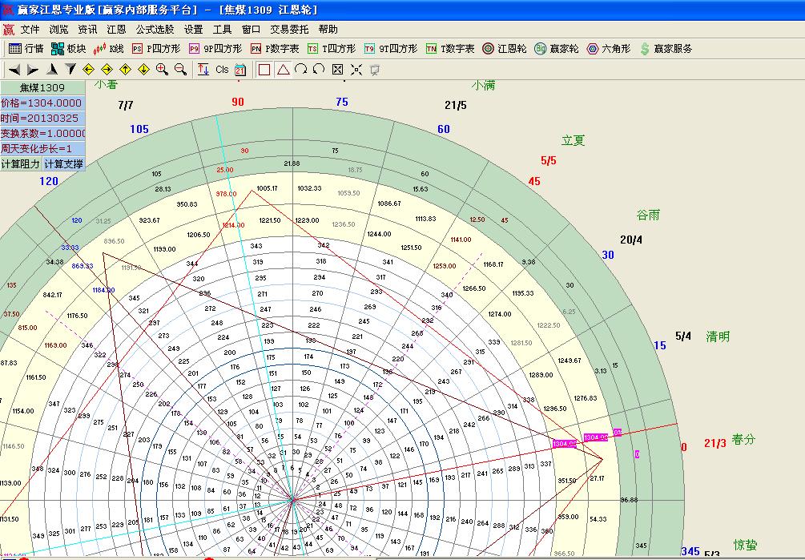The width and height of the screenshot is (805, 560).
Task: Select the triangle drawing tool
Action: [283, 70]
